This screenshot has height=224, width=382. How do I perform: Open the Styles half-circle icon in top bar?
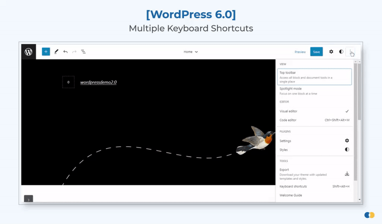coord(341,52)
